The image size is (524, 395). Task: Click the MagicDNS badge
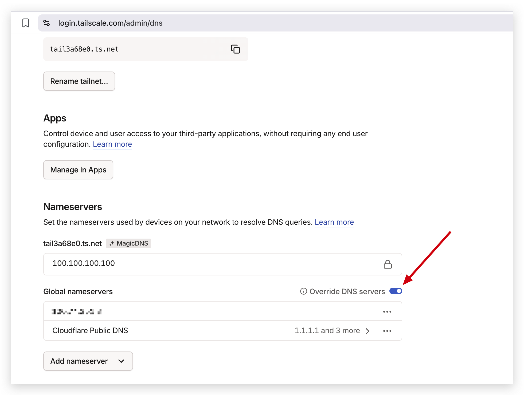(128, 243)
